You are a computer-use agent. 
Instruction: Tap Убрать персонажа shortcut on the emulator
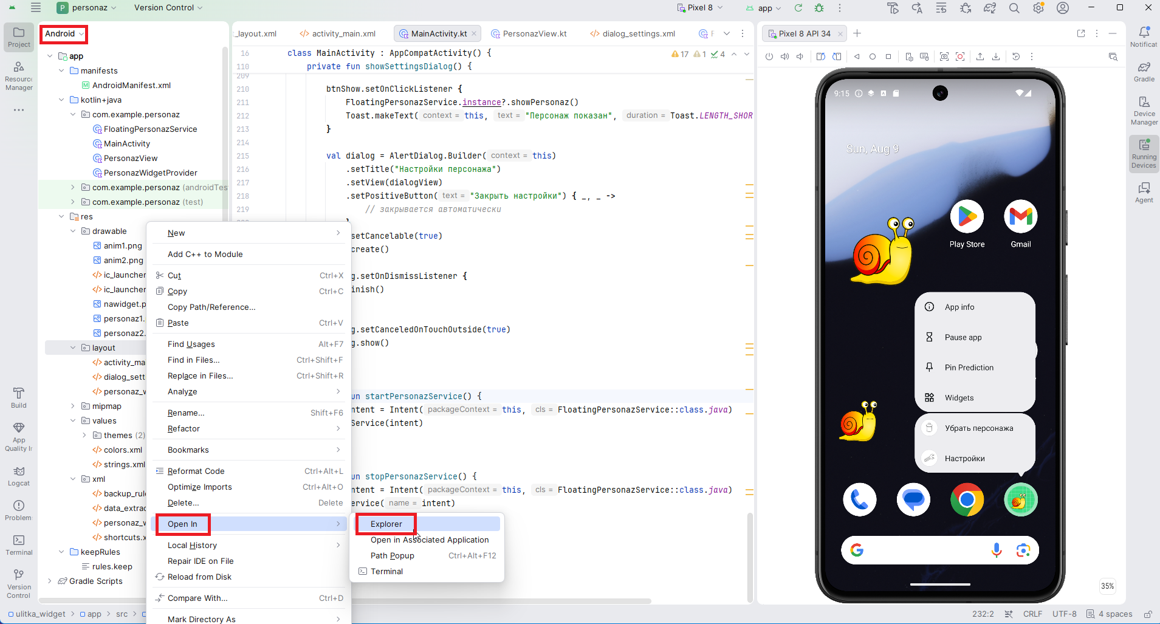tap(975, 428)
